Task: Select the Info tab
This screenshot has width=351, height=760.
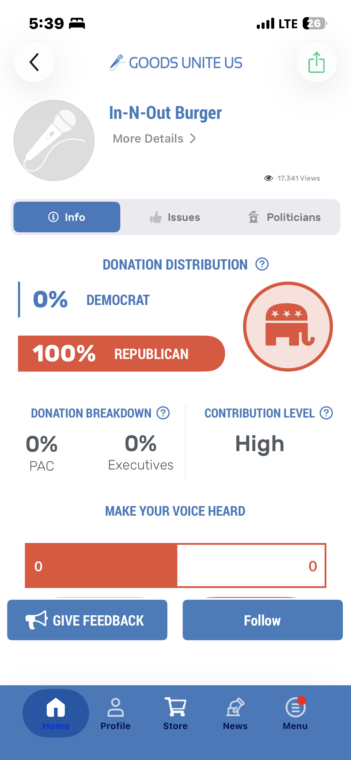Action: click(67, 217)
